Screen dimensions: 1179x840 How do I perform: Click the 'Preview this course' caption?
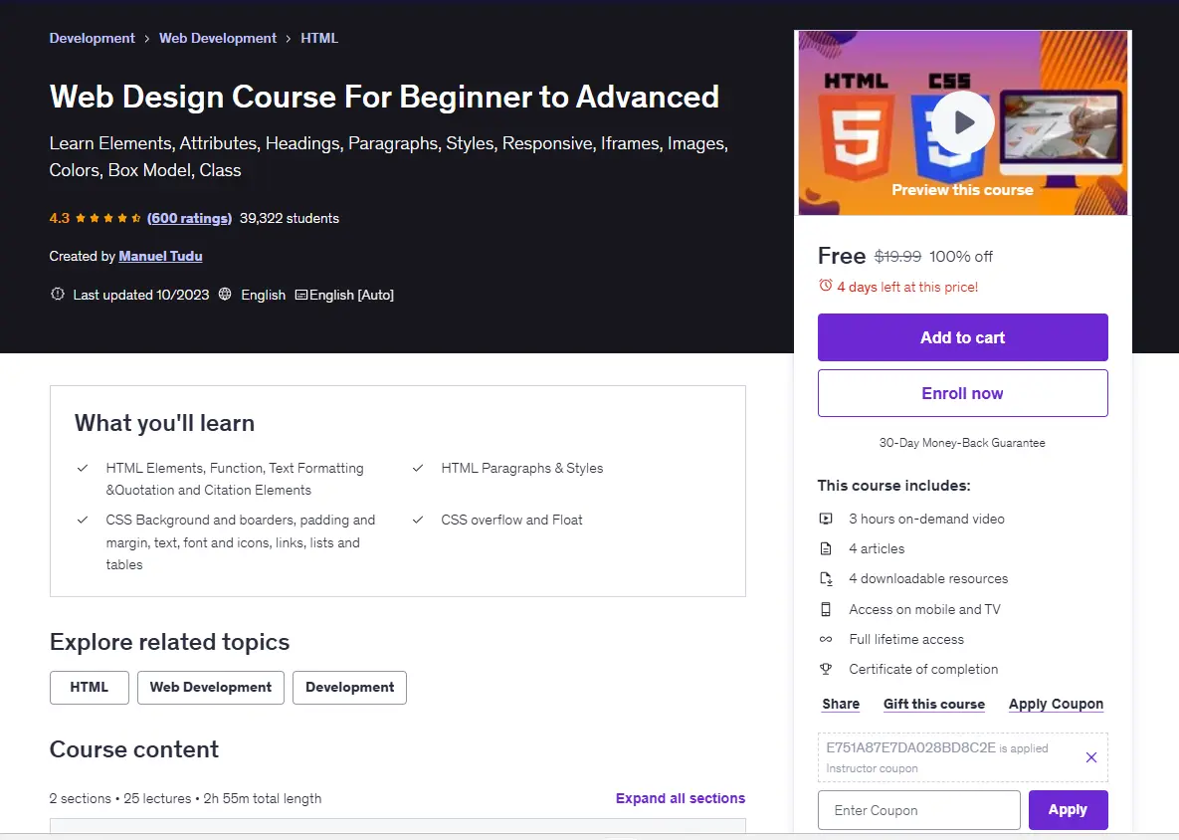coord(962,190)
